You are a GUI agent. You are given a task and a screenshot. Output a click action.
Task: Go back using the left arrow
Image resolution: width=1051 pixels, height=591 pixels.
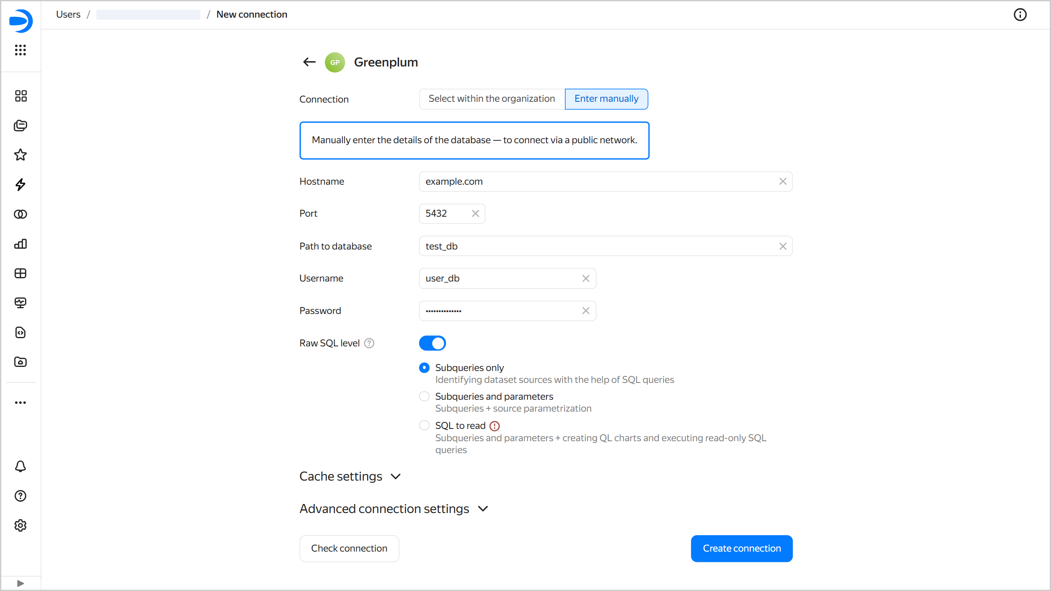point(310,62)
